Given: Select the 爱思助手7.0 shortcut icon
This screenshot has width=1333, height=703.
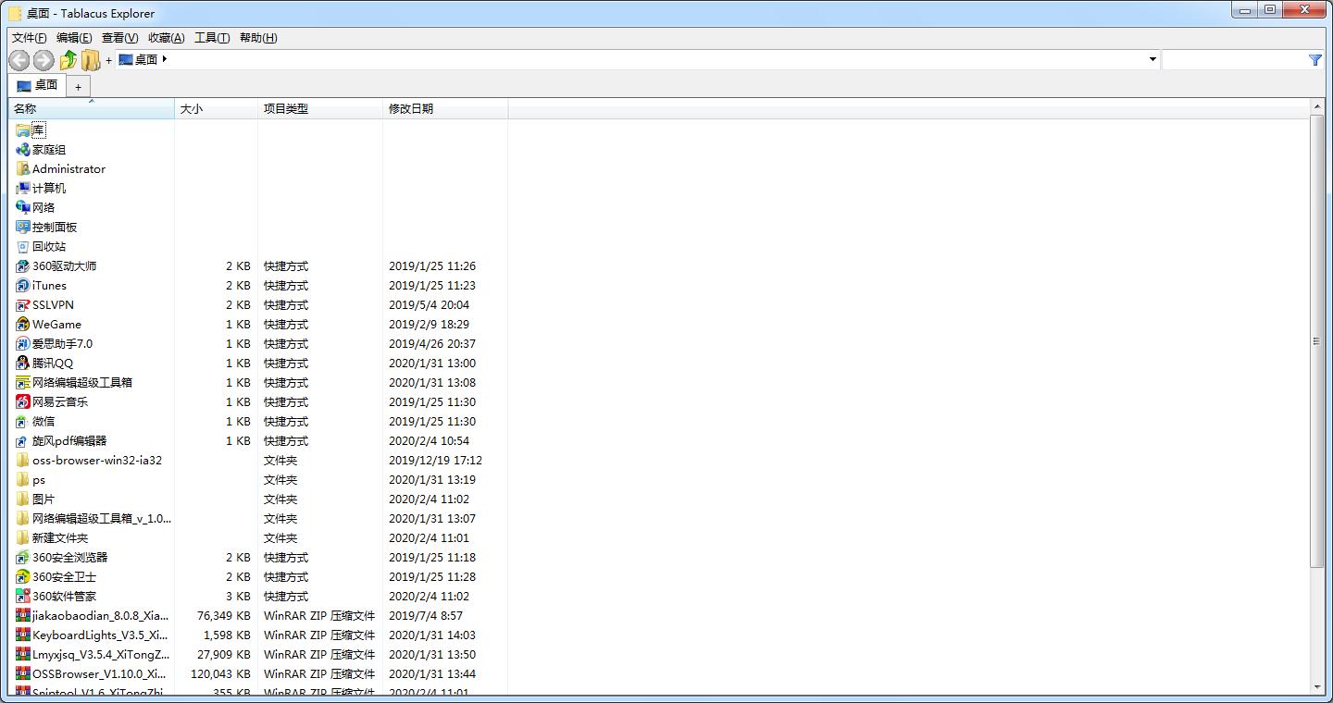Looking at the screenshot, I should click(23, 344).
